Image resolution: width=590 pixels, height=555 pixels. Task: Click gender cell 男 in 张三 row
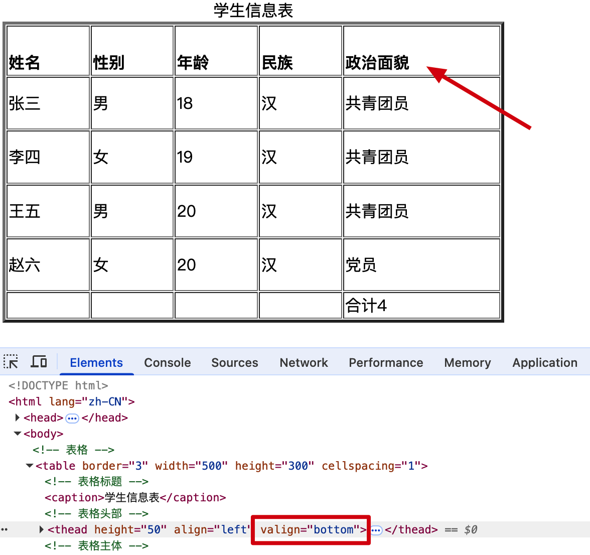132,103
